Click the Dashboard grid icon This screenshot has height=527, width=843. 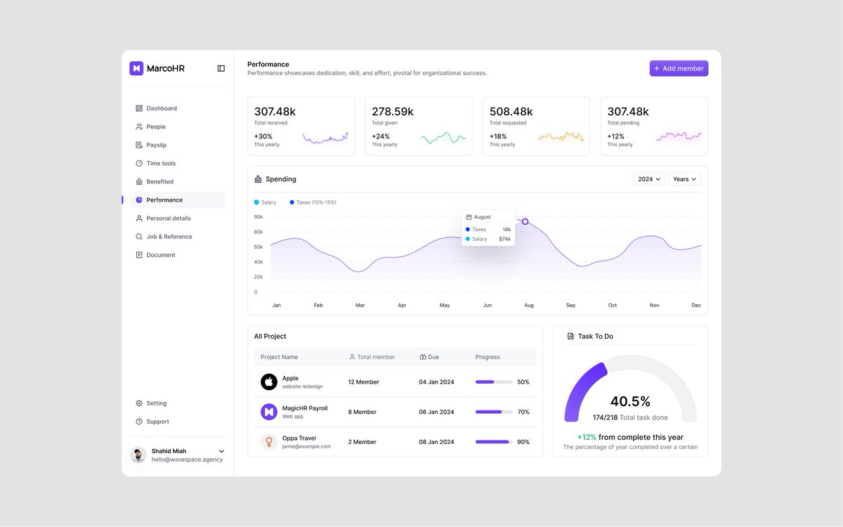139,108
